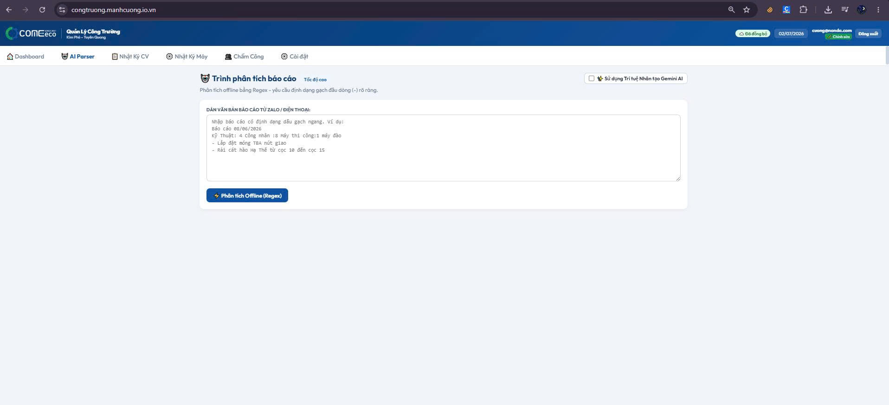Open the 02/07/2026 date selector
The image size is (889, 405).
[791, 34]
